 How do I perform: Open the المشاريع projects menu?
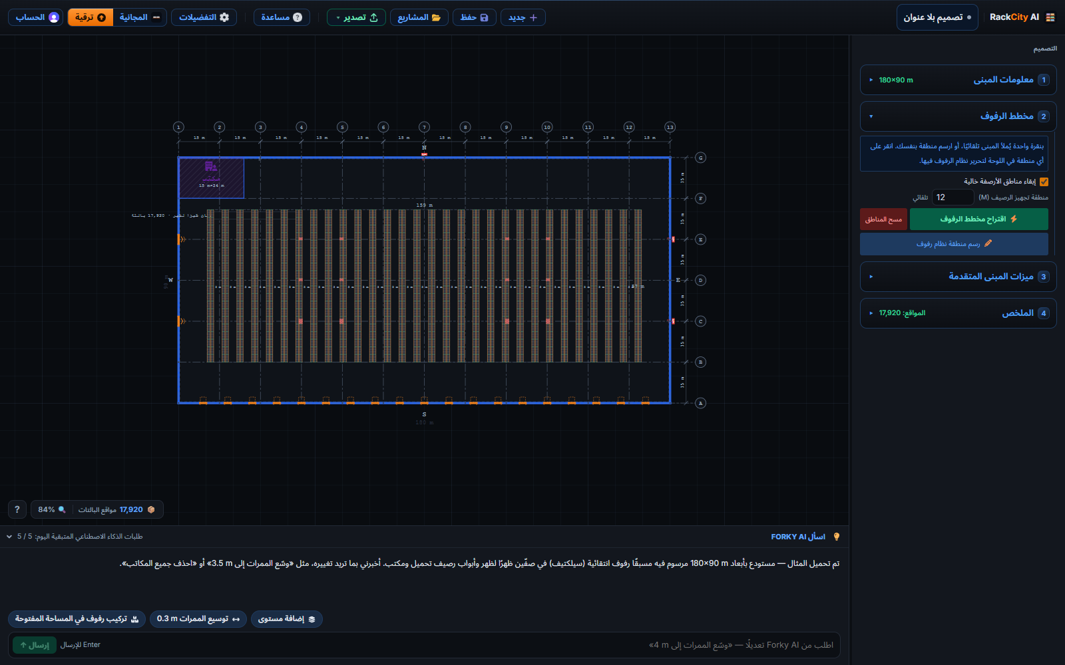point(419,17)
